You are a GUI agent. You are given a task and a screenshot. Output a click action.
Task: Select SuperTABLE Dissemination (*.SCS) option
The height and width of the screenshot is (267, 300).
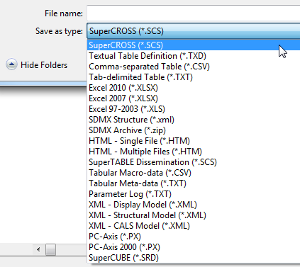click(x=194, y=162)
